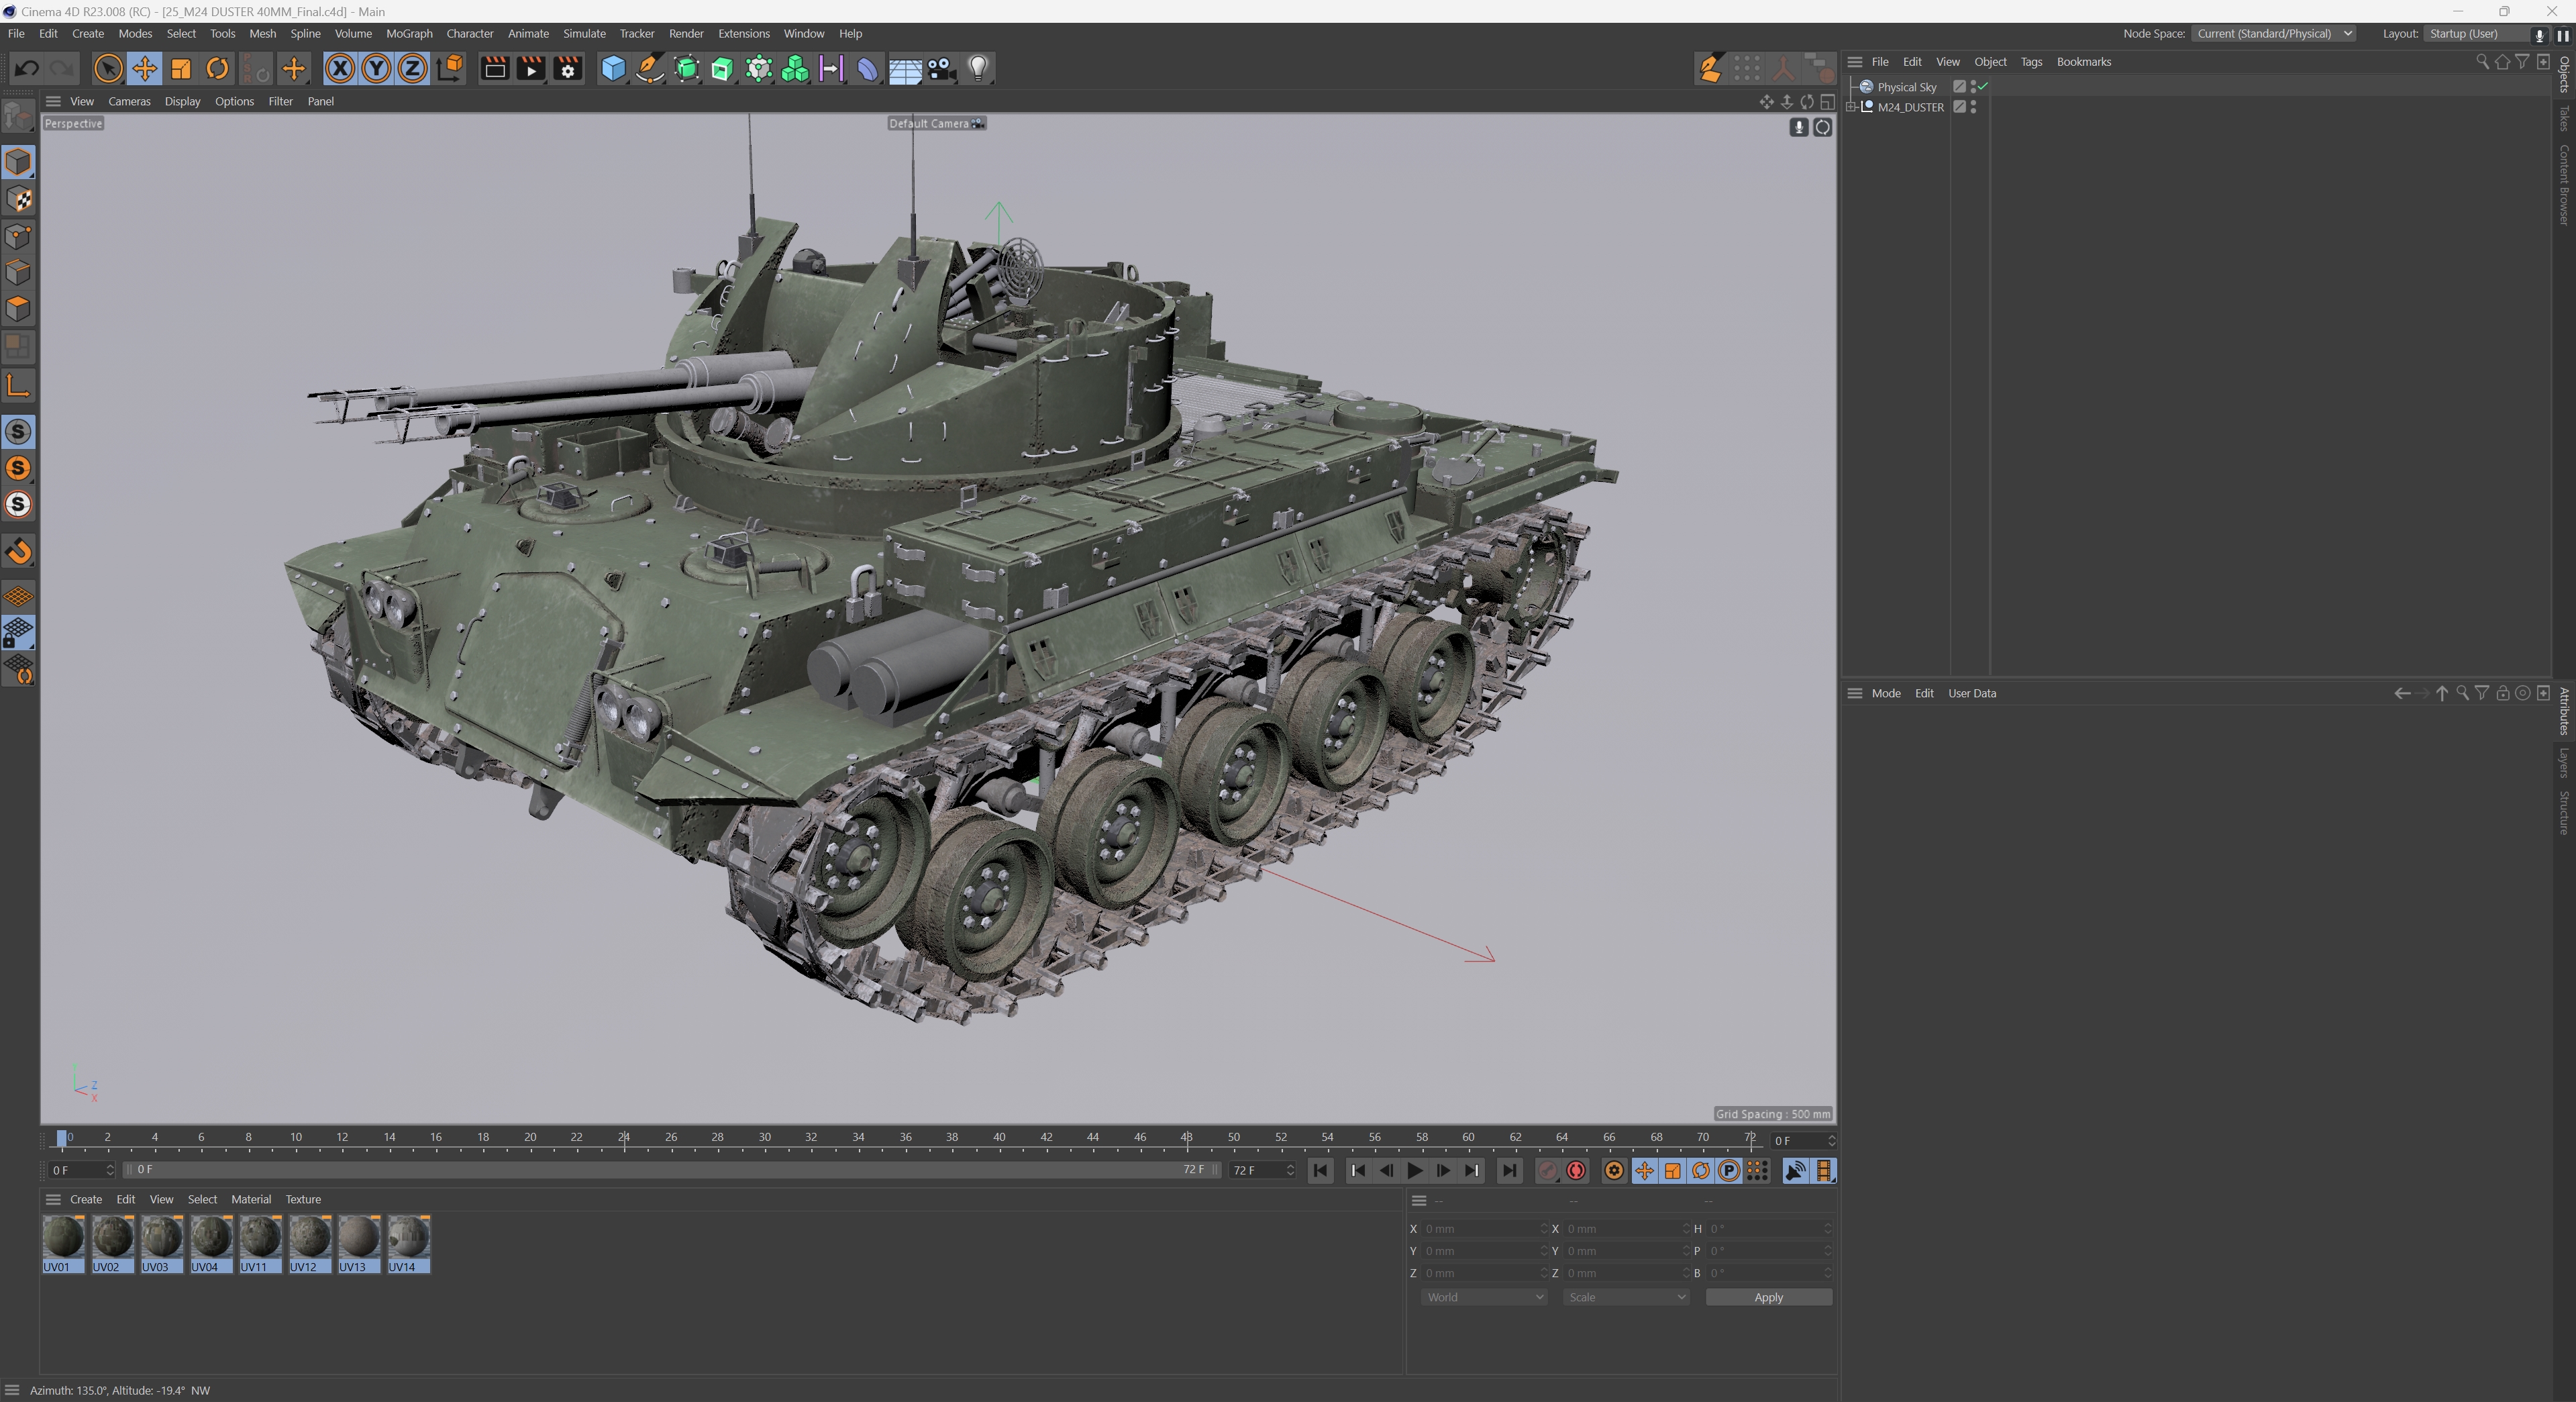2576x1402 pixels.
Task: Click the Light object icon
Action: click(978, 68)
